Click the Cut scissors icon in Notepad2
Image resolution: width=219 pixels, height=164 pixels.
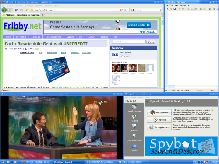point(188,9)
